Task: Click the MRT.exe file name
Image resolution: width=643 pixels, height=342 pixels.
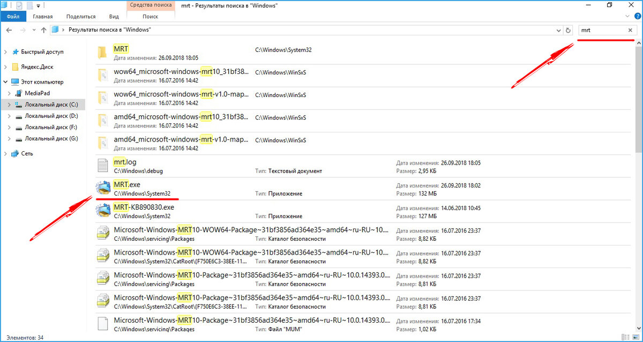Action: click(x=127, y=184)
